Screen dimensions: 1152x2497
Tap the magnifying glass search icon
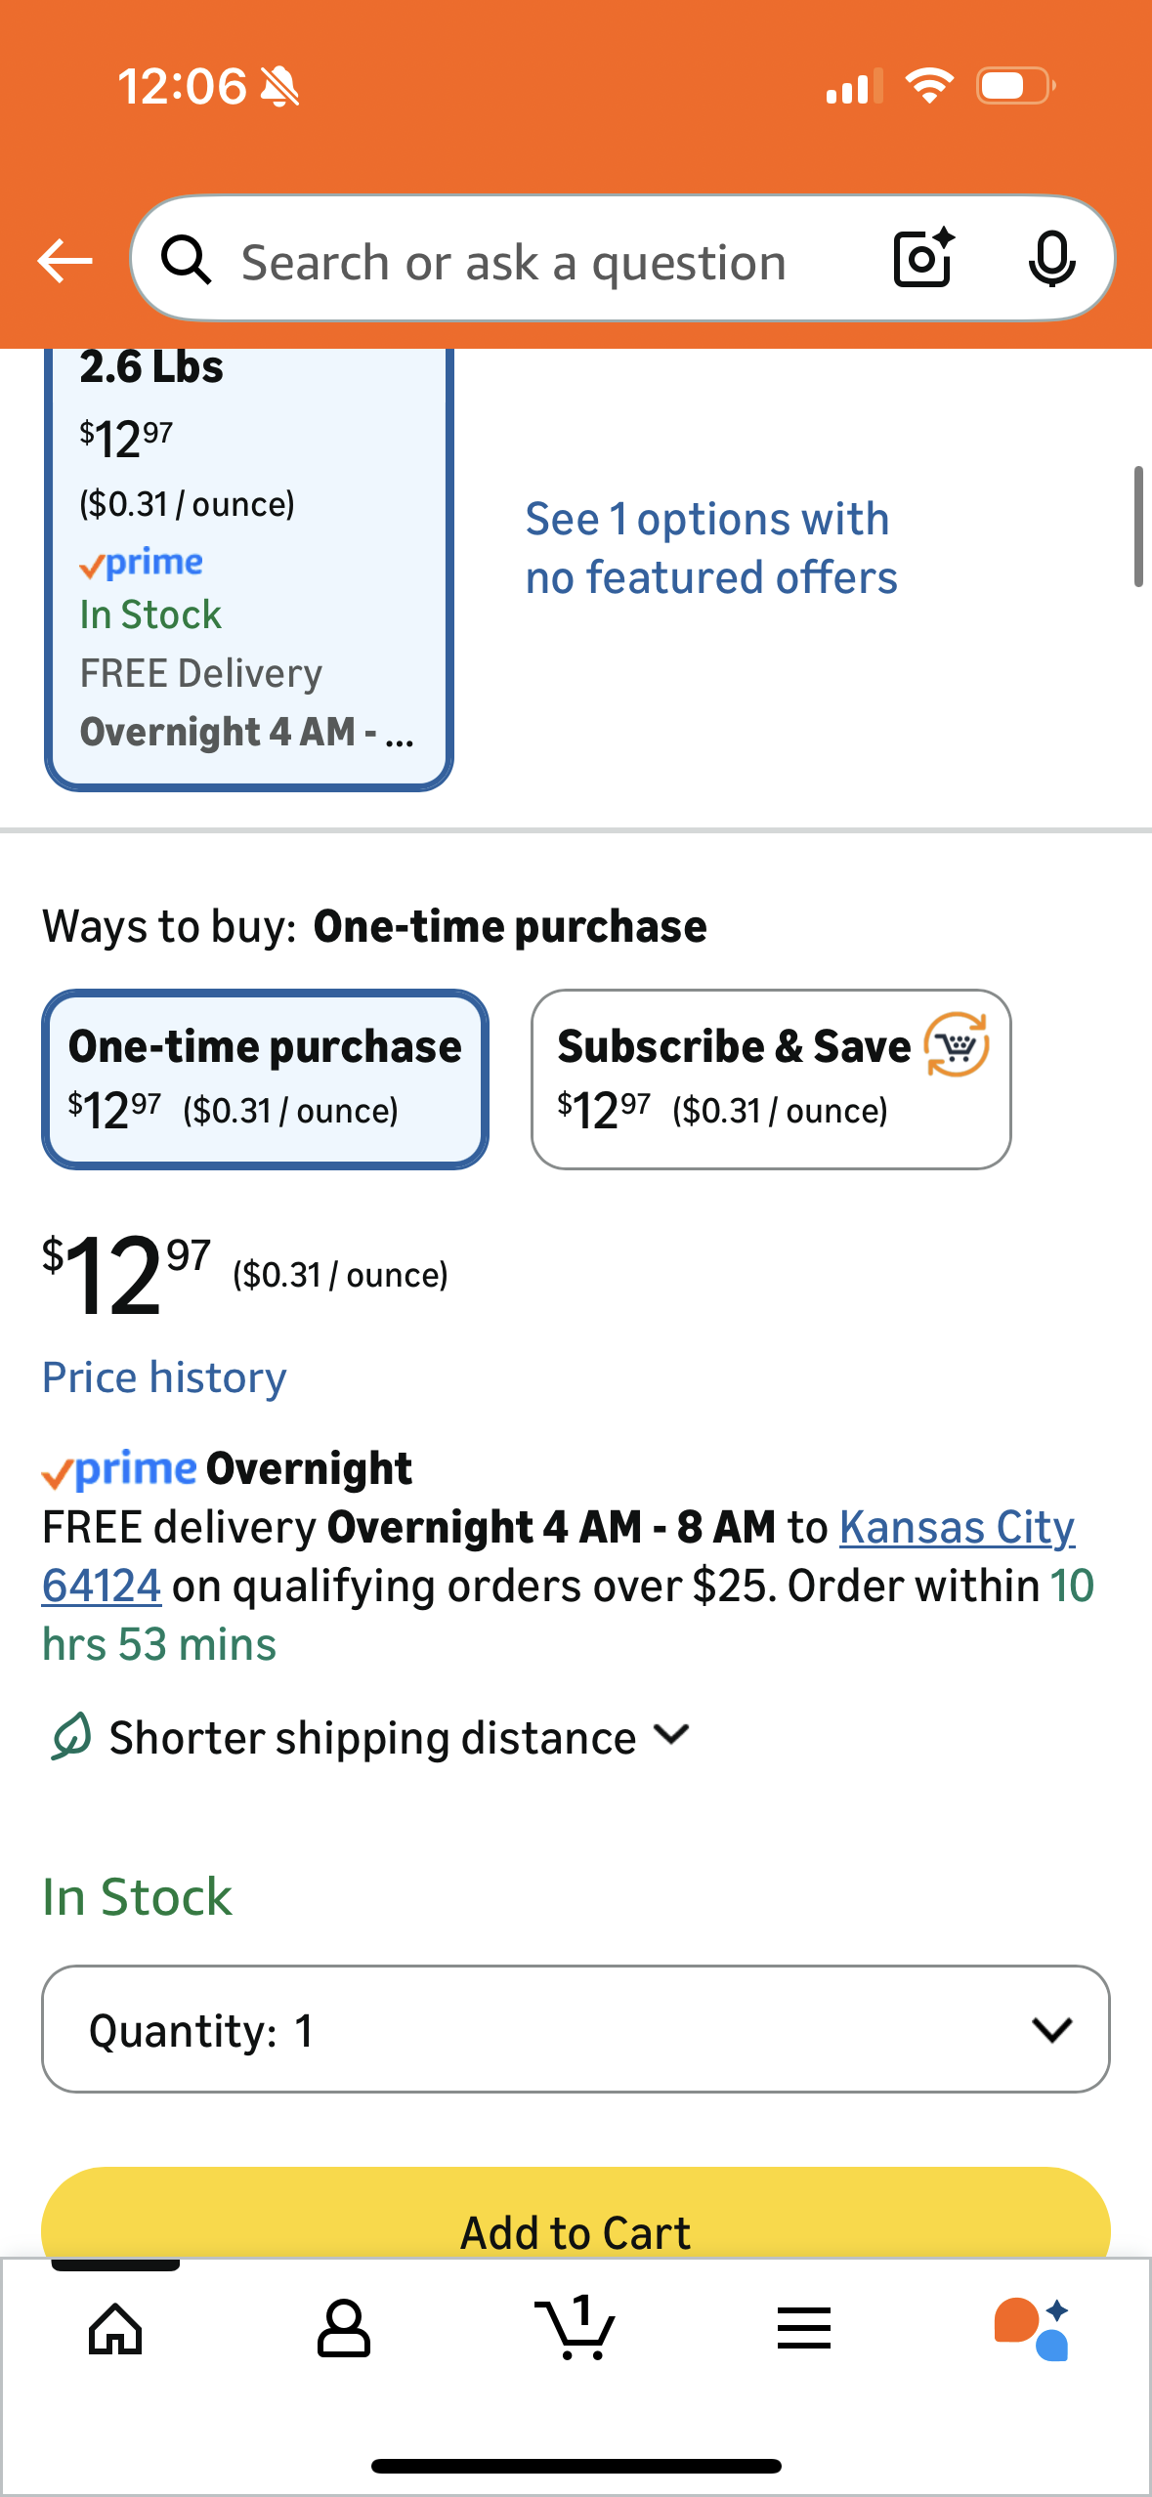(186, 261)
